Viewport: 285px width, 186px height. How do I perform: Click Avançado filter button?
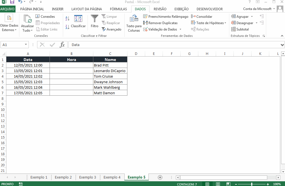pos(111,29)
